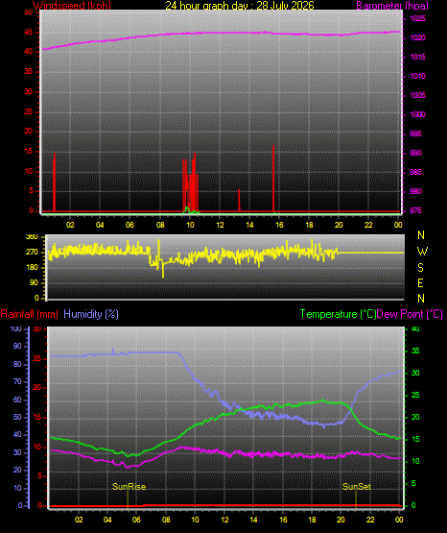Click the E compass label on direction chart
This screenshot has width=447, height=533.
click(x=420, y=282)
